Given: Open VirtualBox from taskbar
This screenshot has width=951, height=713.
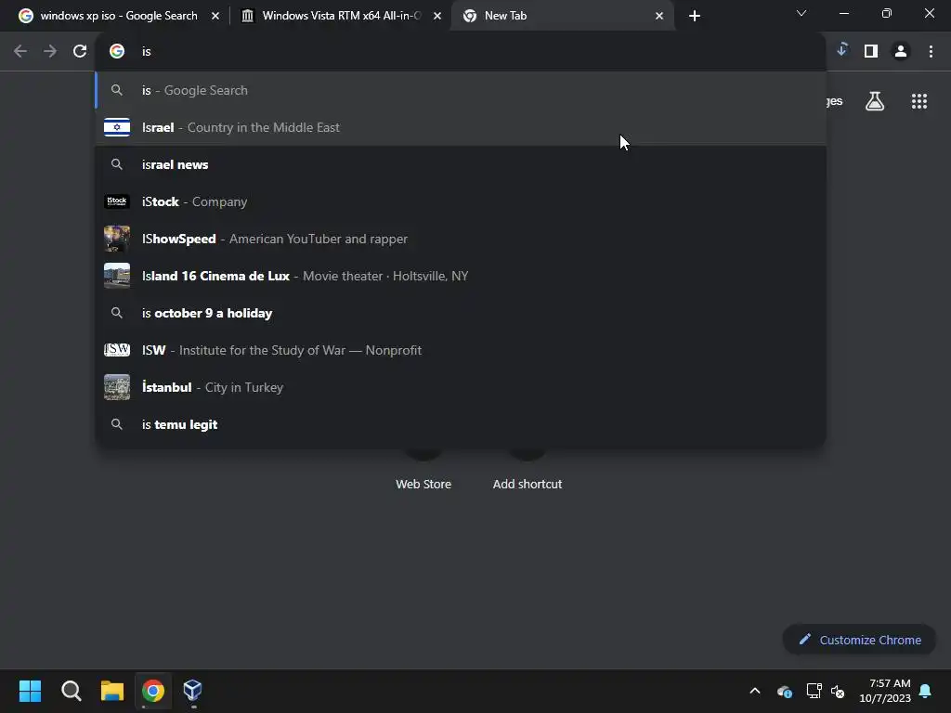Looking at the screenshot, I should coord(193,691).
